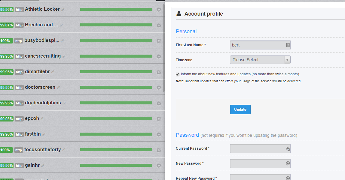
Task: Click the First-Last Name input field
Action: tap(258, 45)
